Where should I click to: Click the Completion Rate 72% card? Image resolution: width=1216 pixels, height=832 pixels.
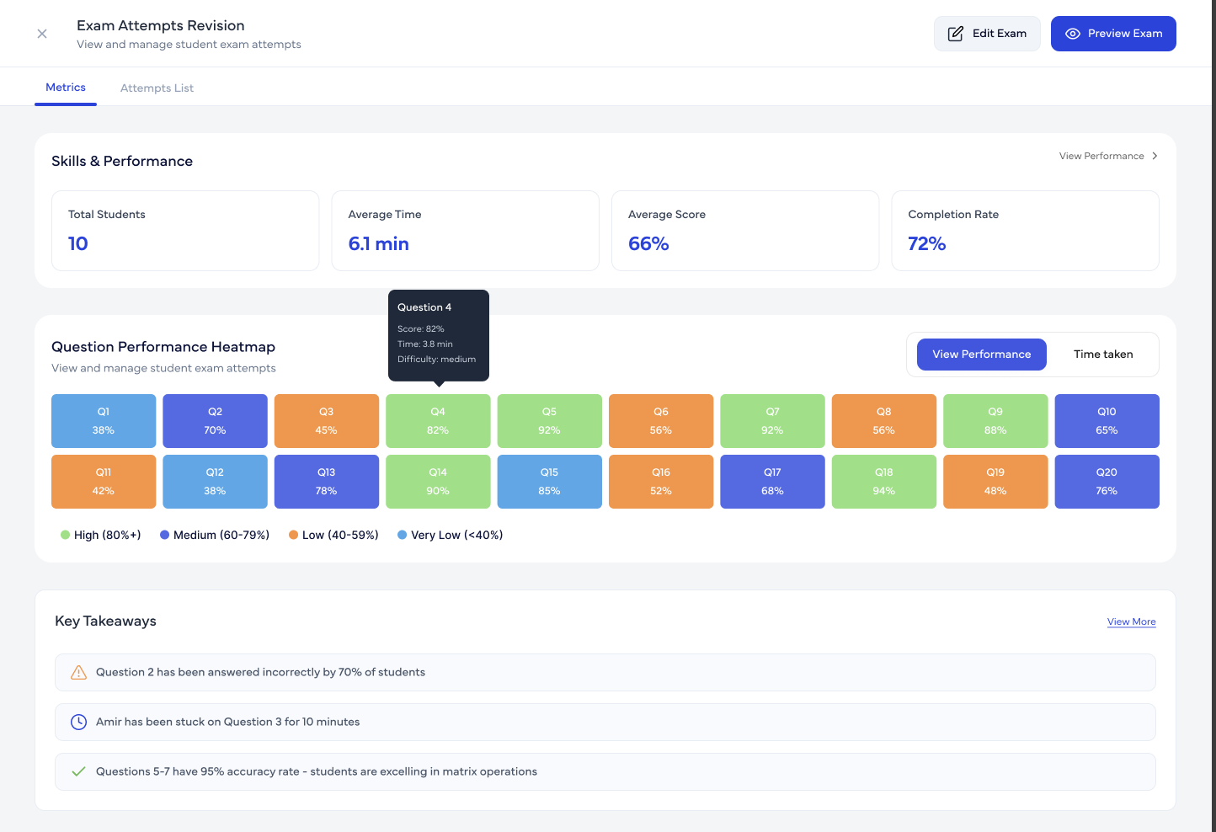pyautogui.click(x=1025, y=231)
